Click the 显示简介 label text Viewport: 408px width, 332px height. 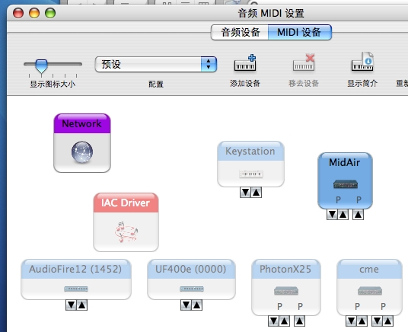point(362,83)
